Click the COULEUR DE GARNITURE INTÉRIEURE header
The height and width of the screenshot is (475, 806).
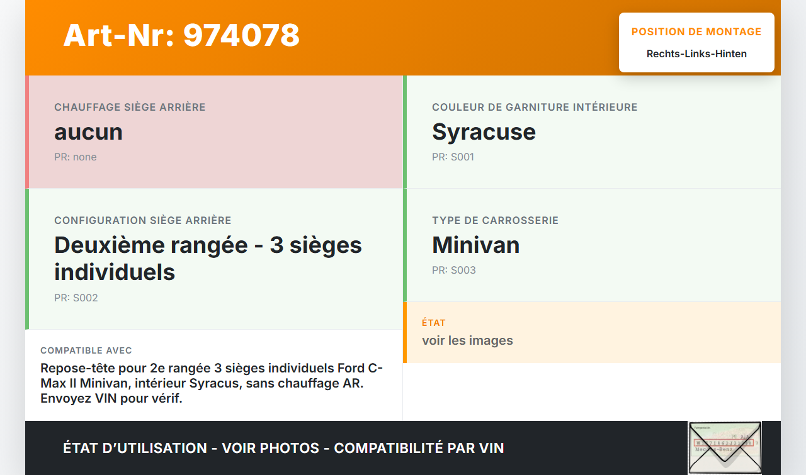coord(535,107)
